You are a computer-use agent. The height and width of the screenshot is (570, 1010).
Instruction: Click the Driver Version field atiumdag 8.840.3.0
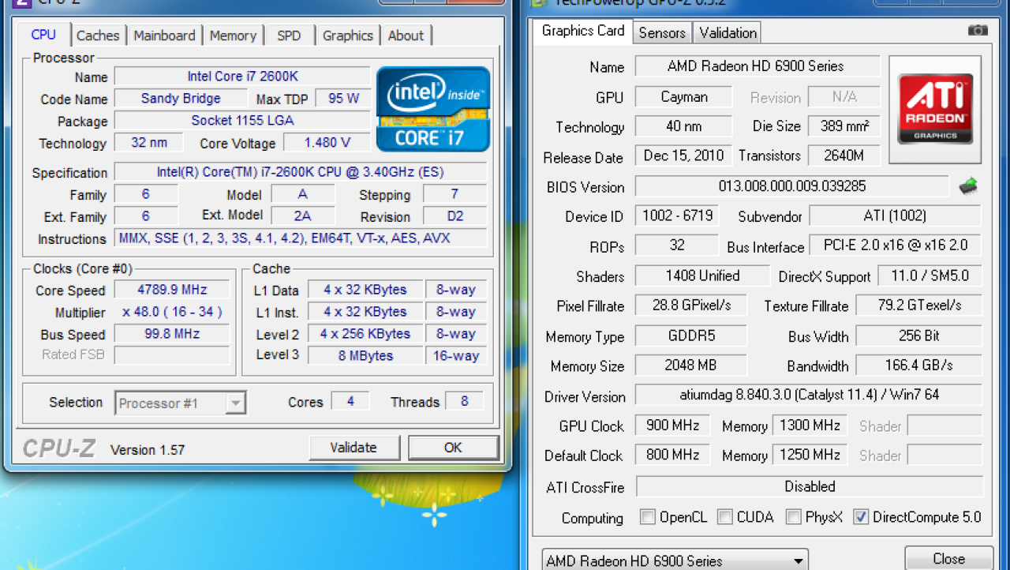click(809, 395)
